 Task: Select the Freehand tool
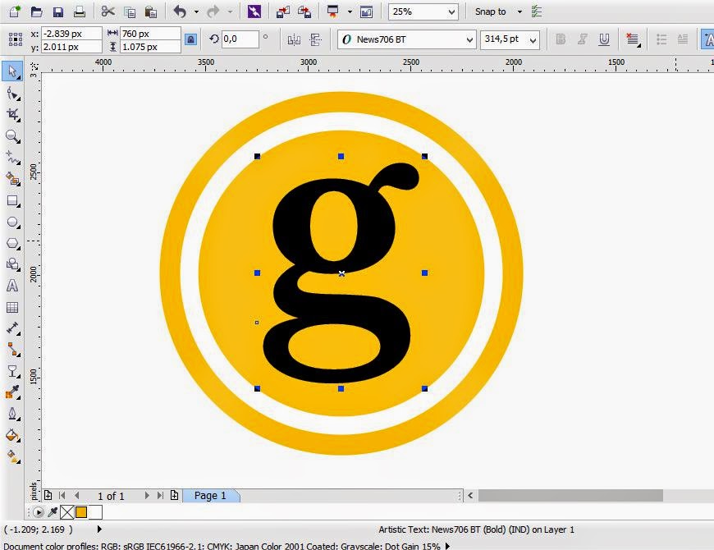[x=13, y=158]
